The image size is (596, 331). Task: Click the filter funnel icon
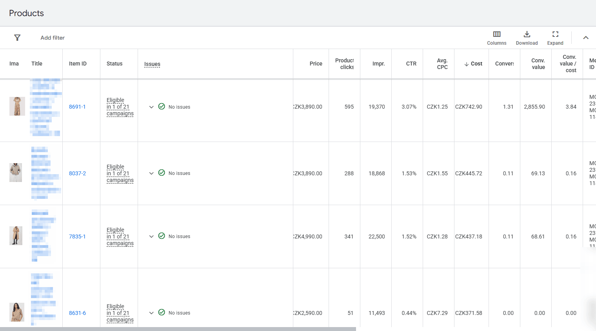click(17, 38)
